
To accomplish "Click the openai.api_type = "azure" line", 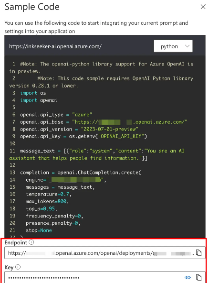I will click(x=56, y=115).
